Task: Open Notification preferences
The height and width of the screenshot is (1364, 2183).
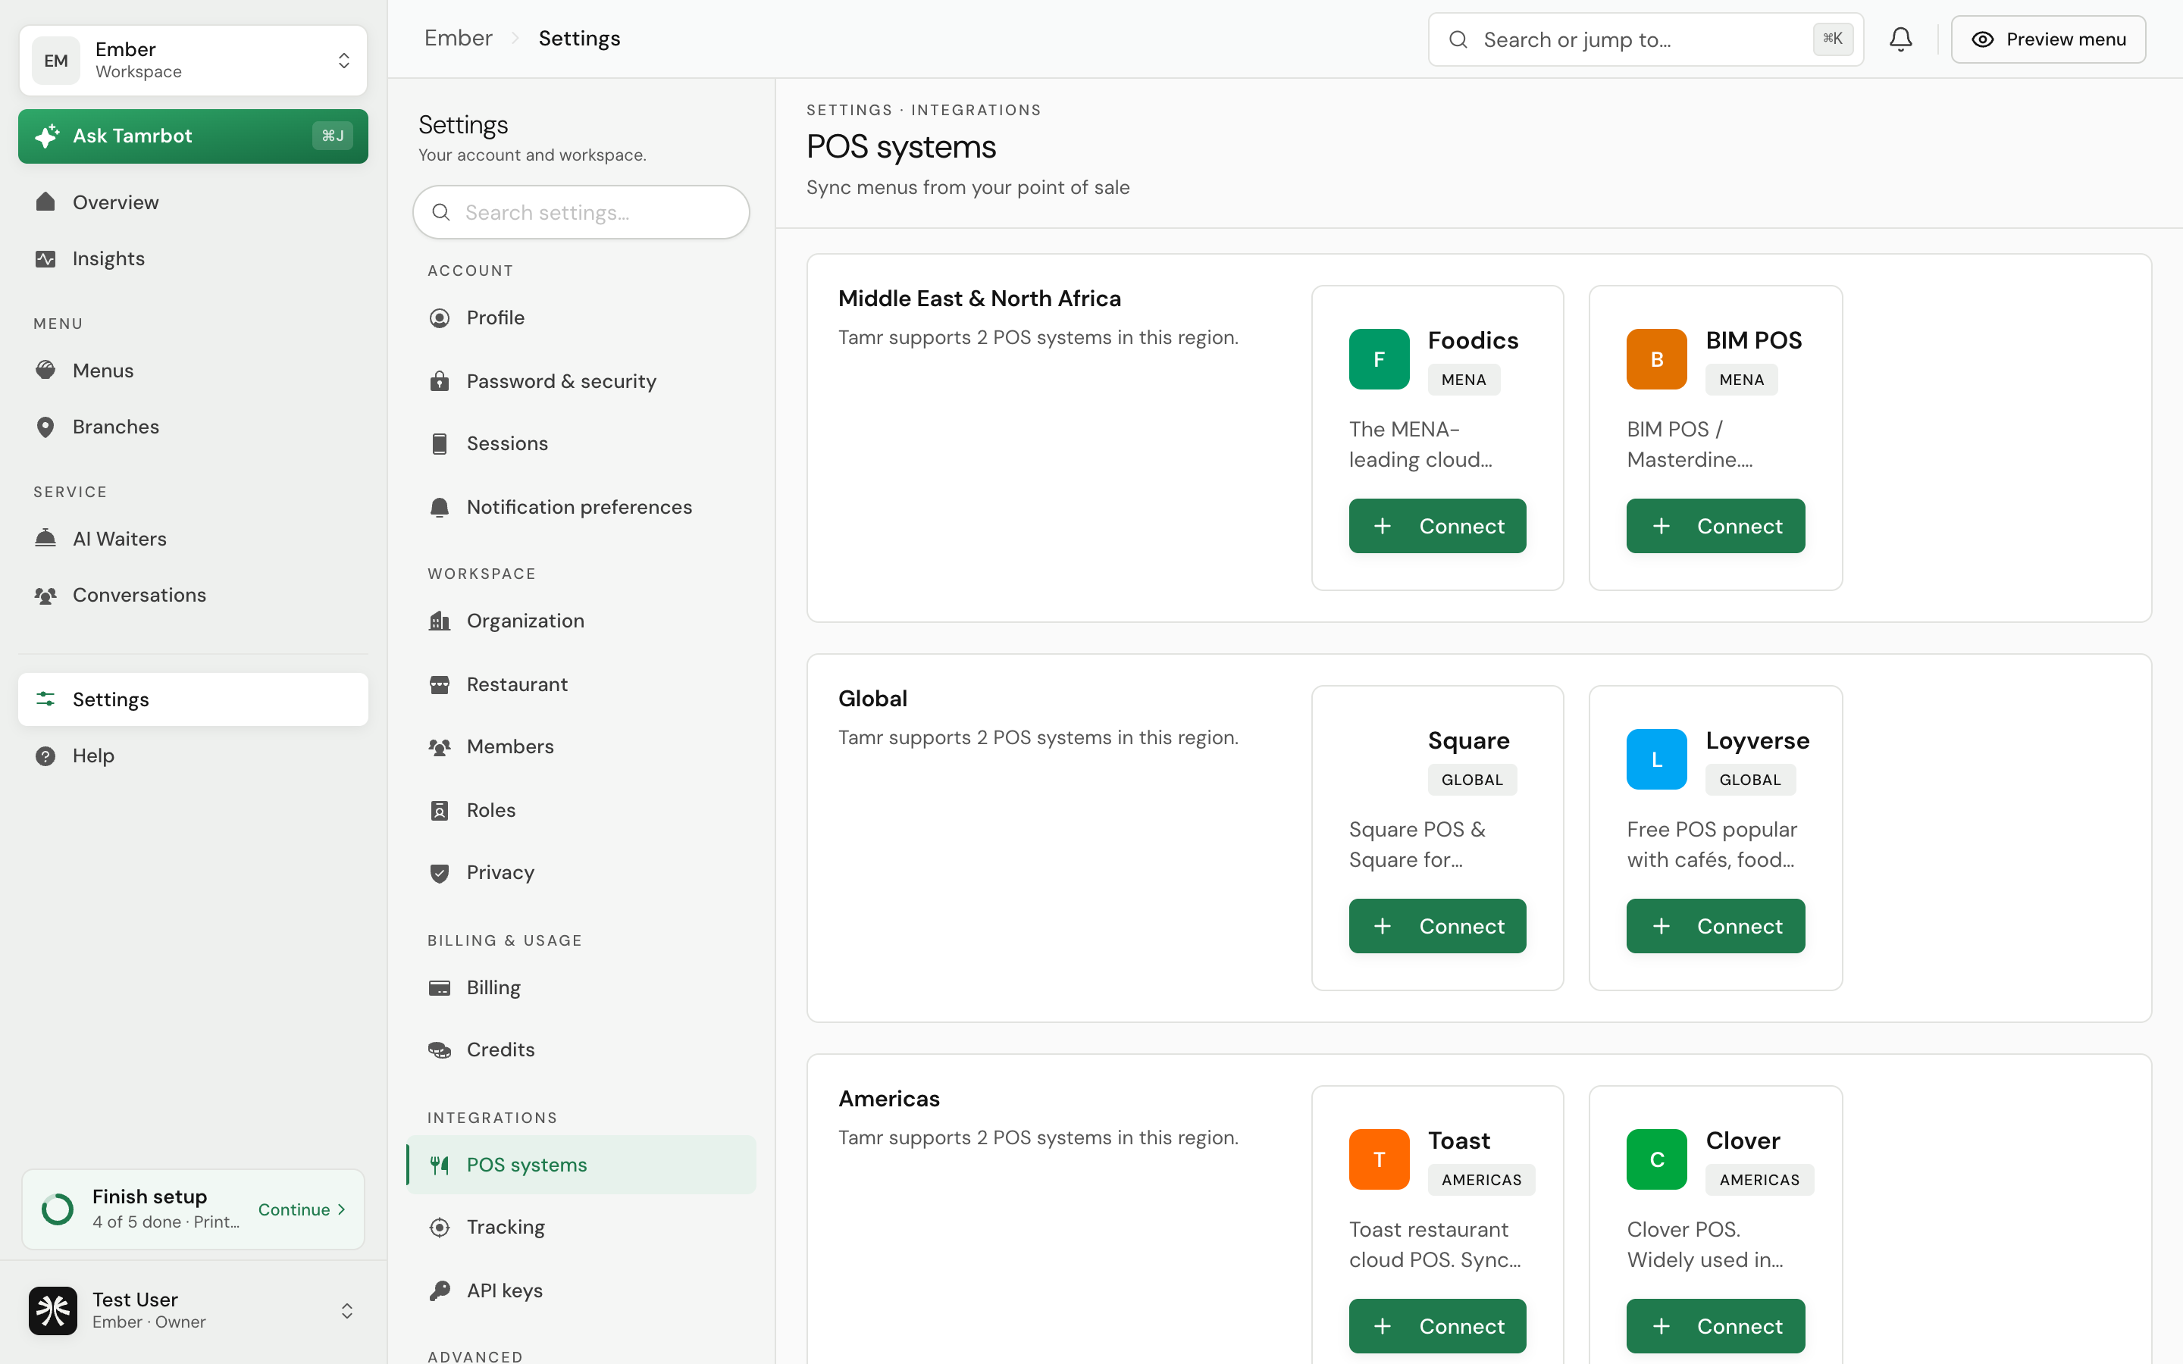Action: pyautogui.click(x=581, y=507)
